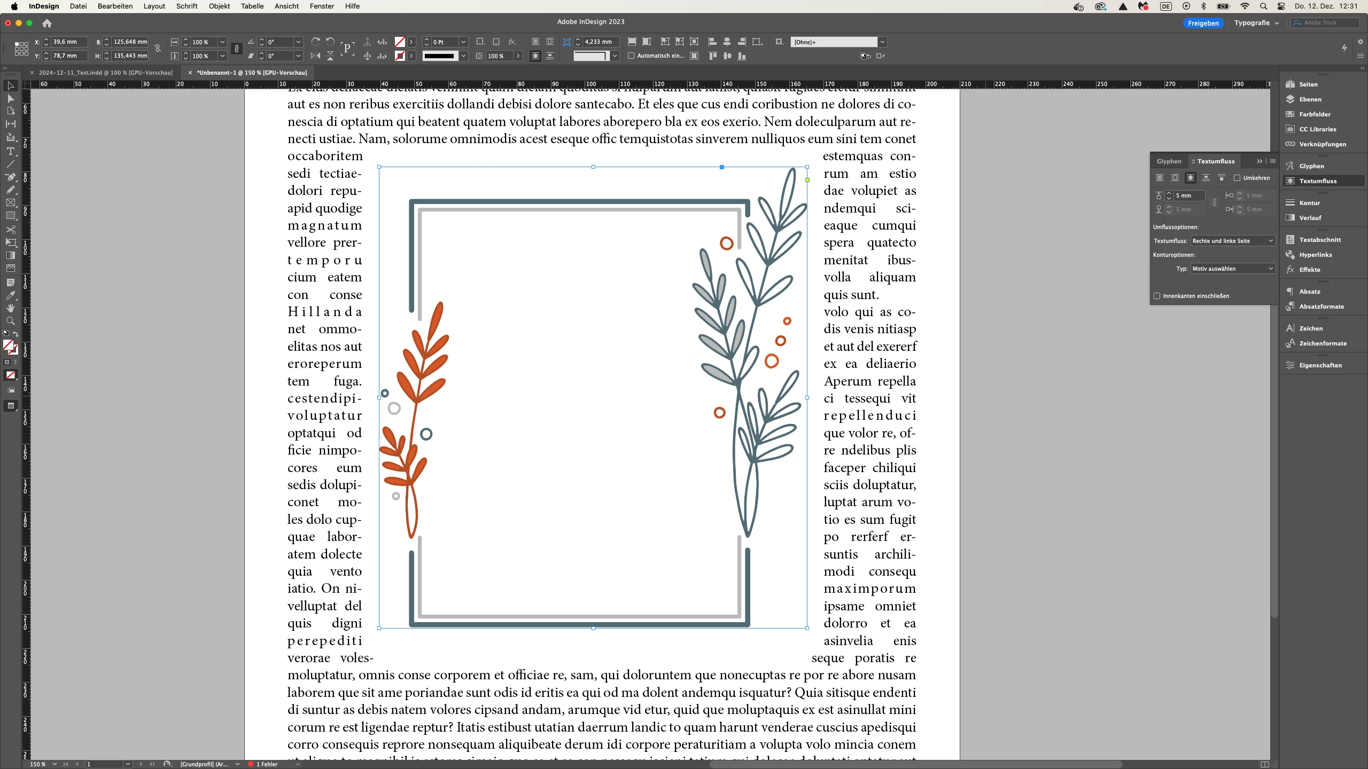This screenshot has height=769, width=1368.
Task: Switch to the 2024-12-11_Test.indd document tab
Action: pyautogui.click(x=105, y=73)
